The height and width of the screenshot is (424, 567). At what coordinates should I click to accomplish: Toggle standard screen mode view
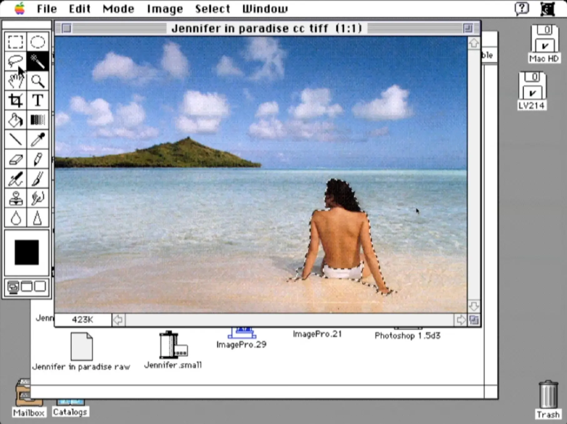(13, 286)
